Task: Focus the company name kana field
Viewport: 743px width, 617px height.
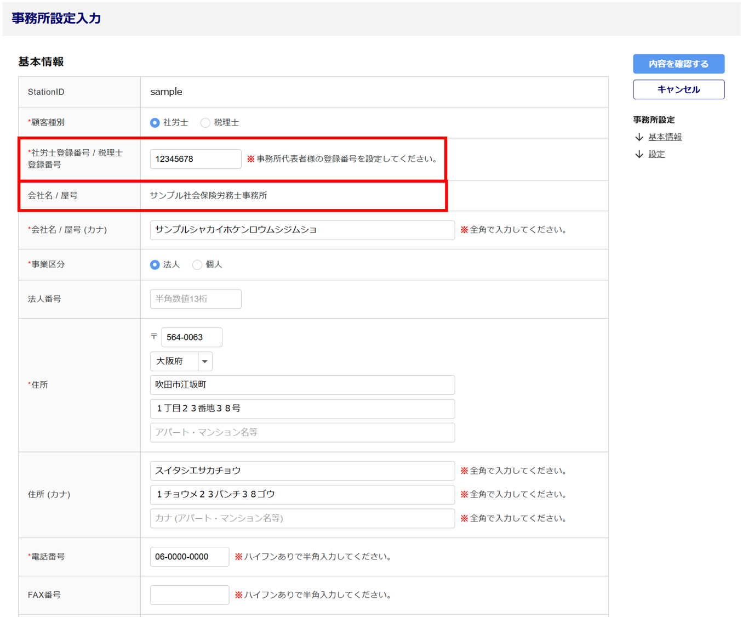Action: click(x=302, y=230)
